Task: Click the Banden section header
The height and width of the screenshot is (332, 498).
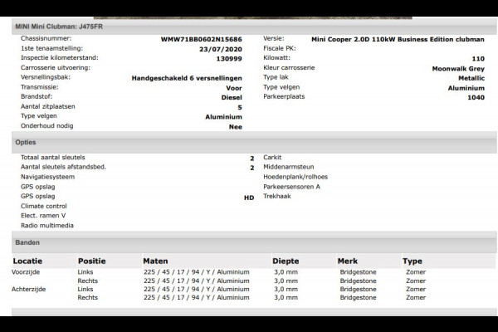Action: pos(28,242)
